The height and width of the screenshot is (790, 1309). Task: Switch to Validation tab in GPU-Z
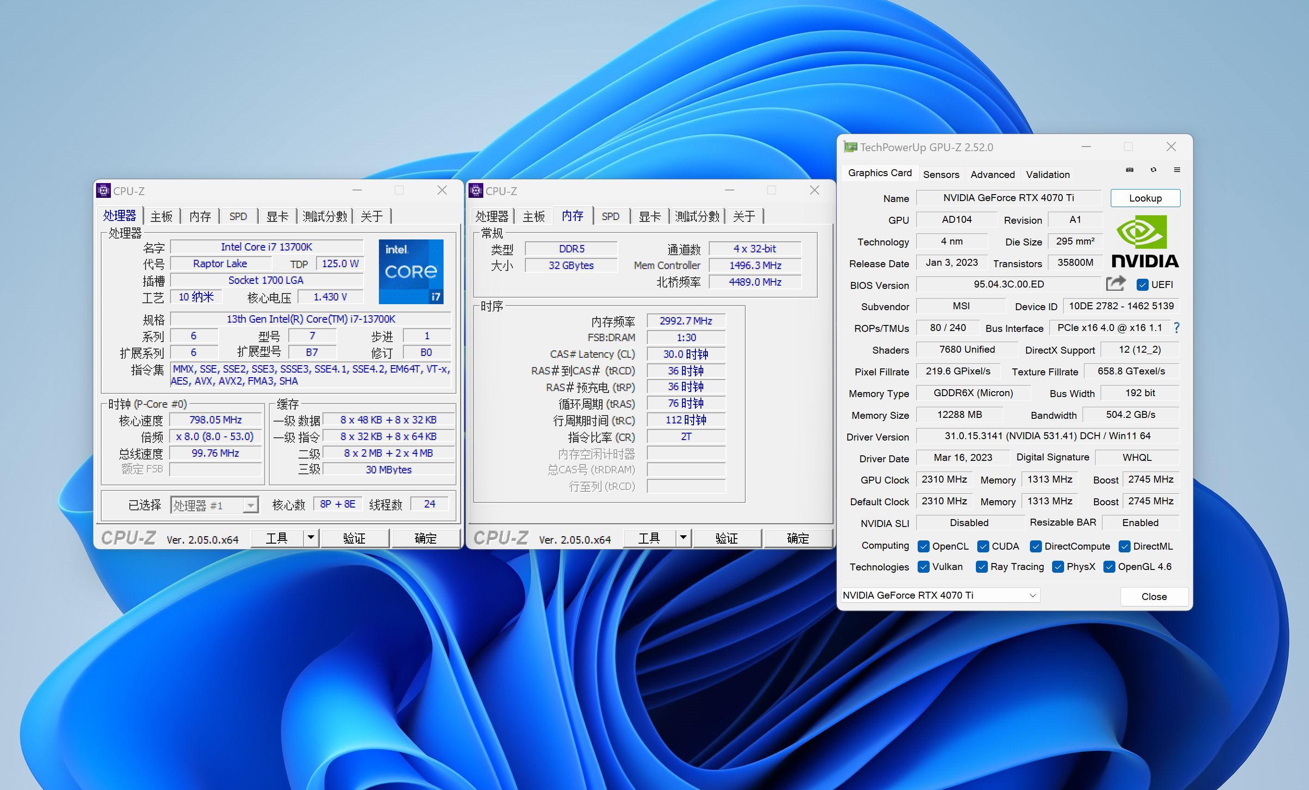point(1047,174)
